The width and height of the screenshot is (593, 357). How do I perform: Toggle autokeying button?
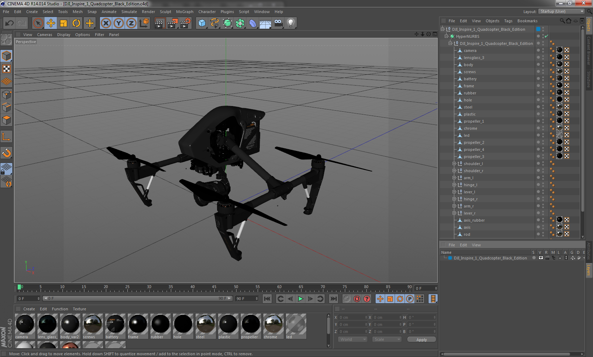pos(357,299)
